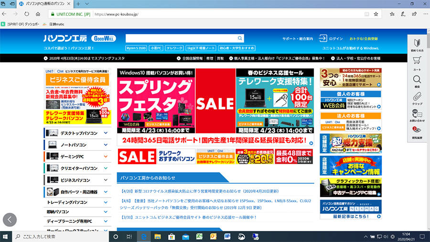430x242 pixels.
Task: Select the 1kg以下 軽量ノート keyword tag
Action: point(201,48)
